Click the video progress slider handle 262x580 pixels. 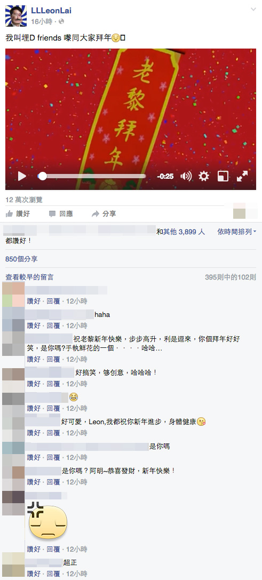click(43, 176)
